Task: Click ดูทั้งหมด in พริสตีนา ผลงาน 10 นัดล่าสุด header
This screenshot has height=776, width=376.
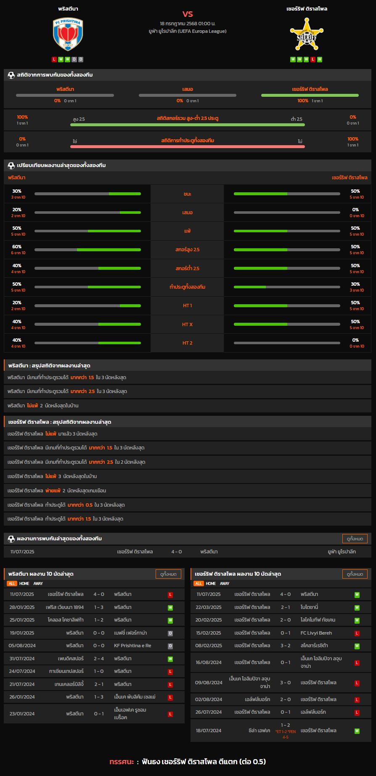Action: (168, 574)
